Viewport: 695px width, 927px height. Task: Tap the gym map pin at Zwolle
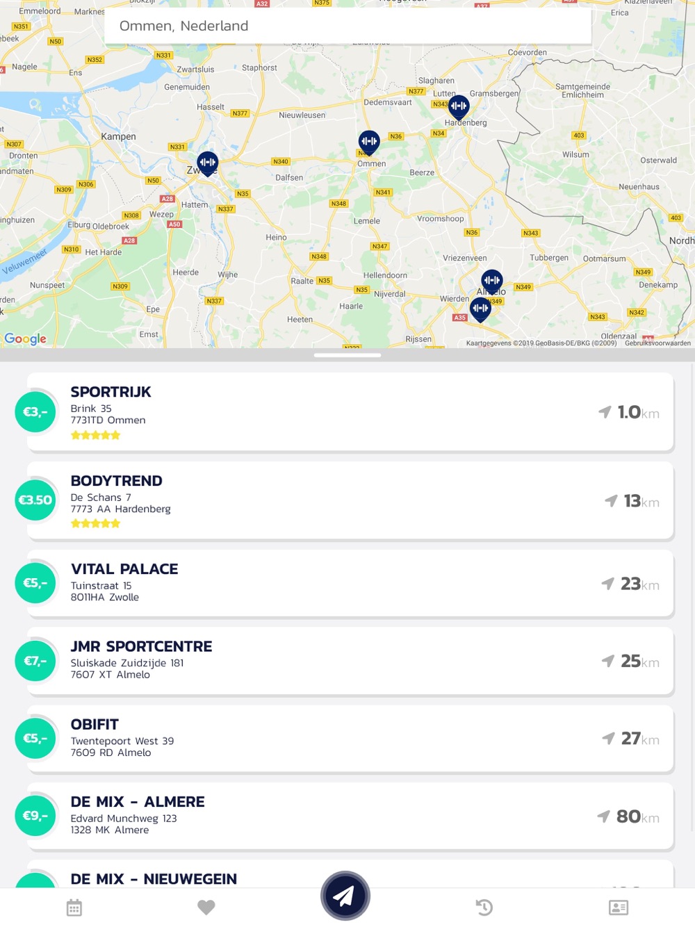(x=208, y=163)
